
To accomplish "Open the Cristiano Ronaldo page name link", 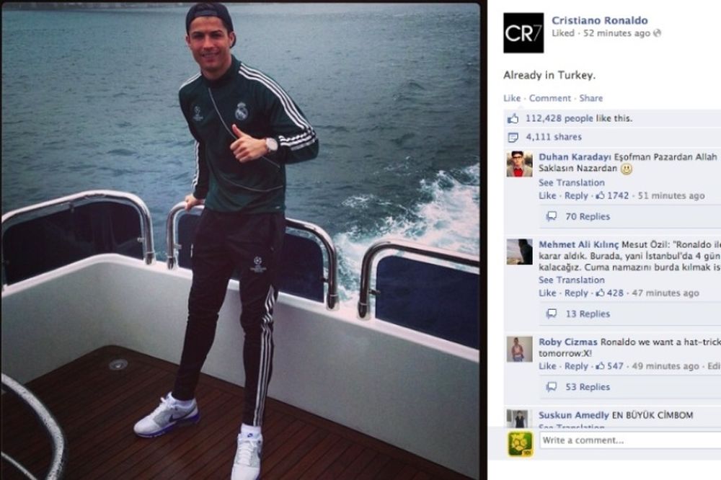I will pyautogui.click(x=600, y=20).
